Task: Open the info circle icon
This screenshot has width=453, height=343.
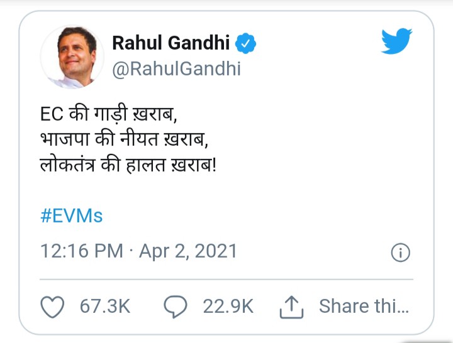Action: coord(401,253)
